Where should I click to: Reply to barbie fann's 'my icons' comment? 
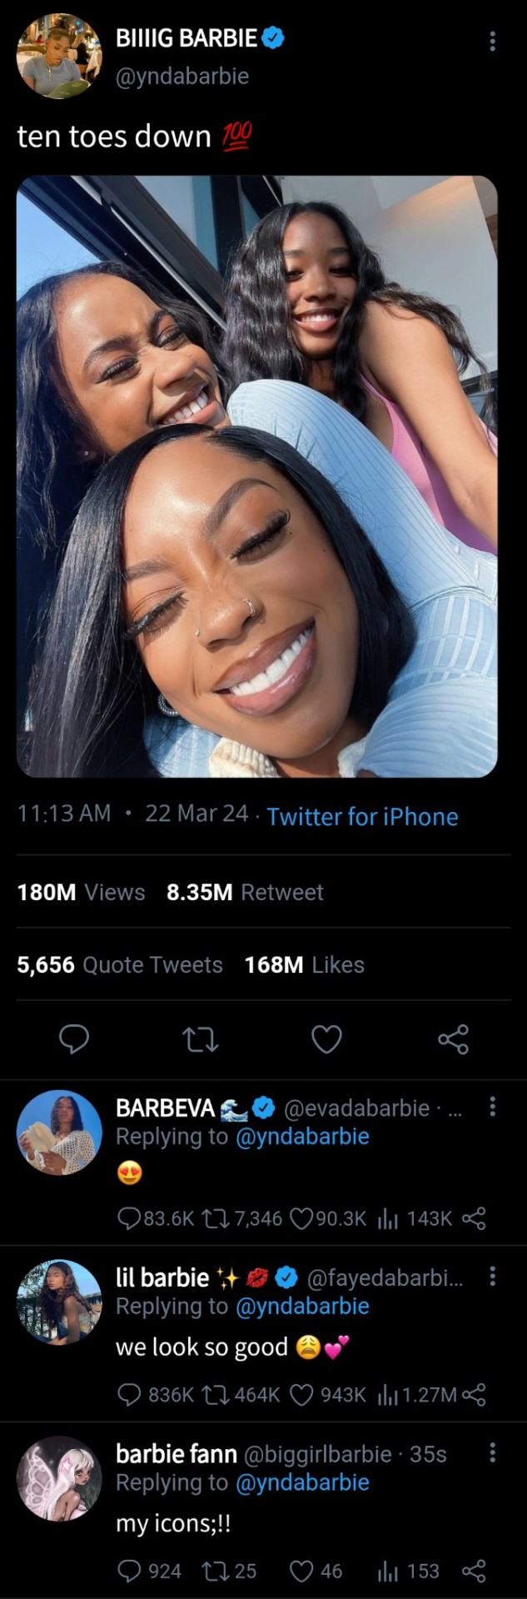(129, 1571)
